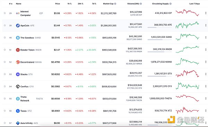Open the three-dot menu on Theta Network row

[206, 98]
